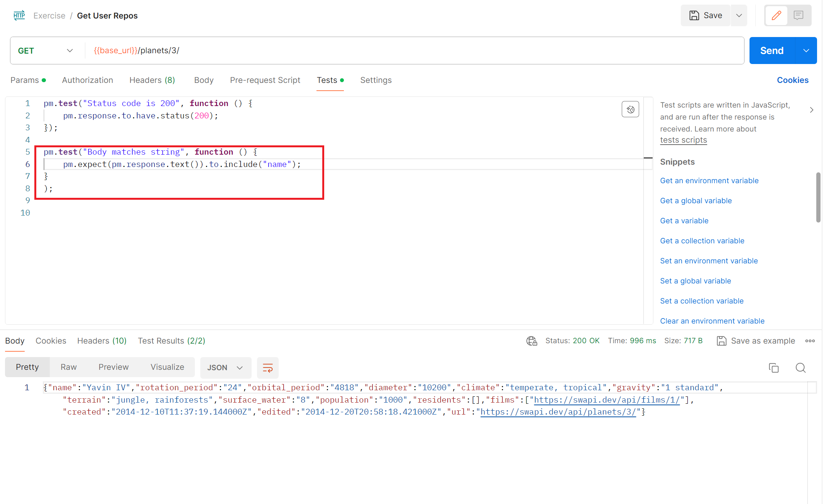The width and height of the screenshot is (824, 504).
Task: Open the GET method dropdown
Action: [46, 51]
